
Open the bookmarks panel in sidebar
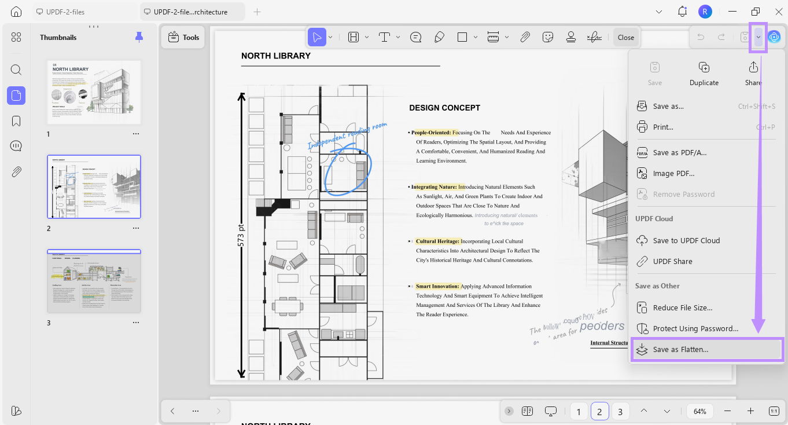point(16,121)
